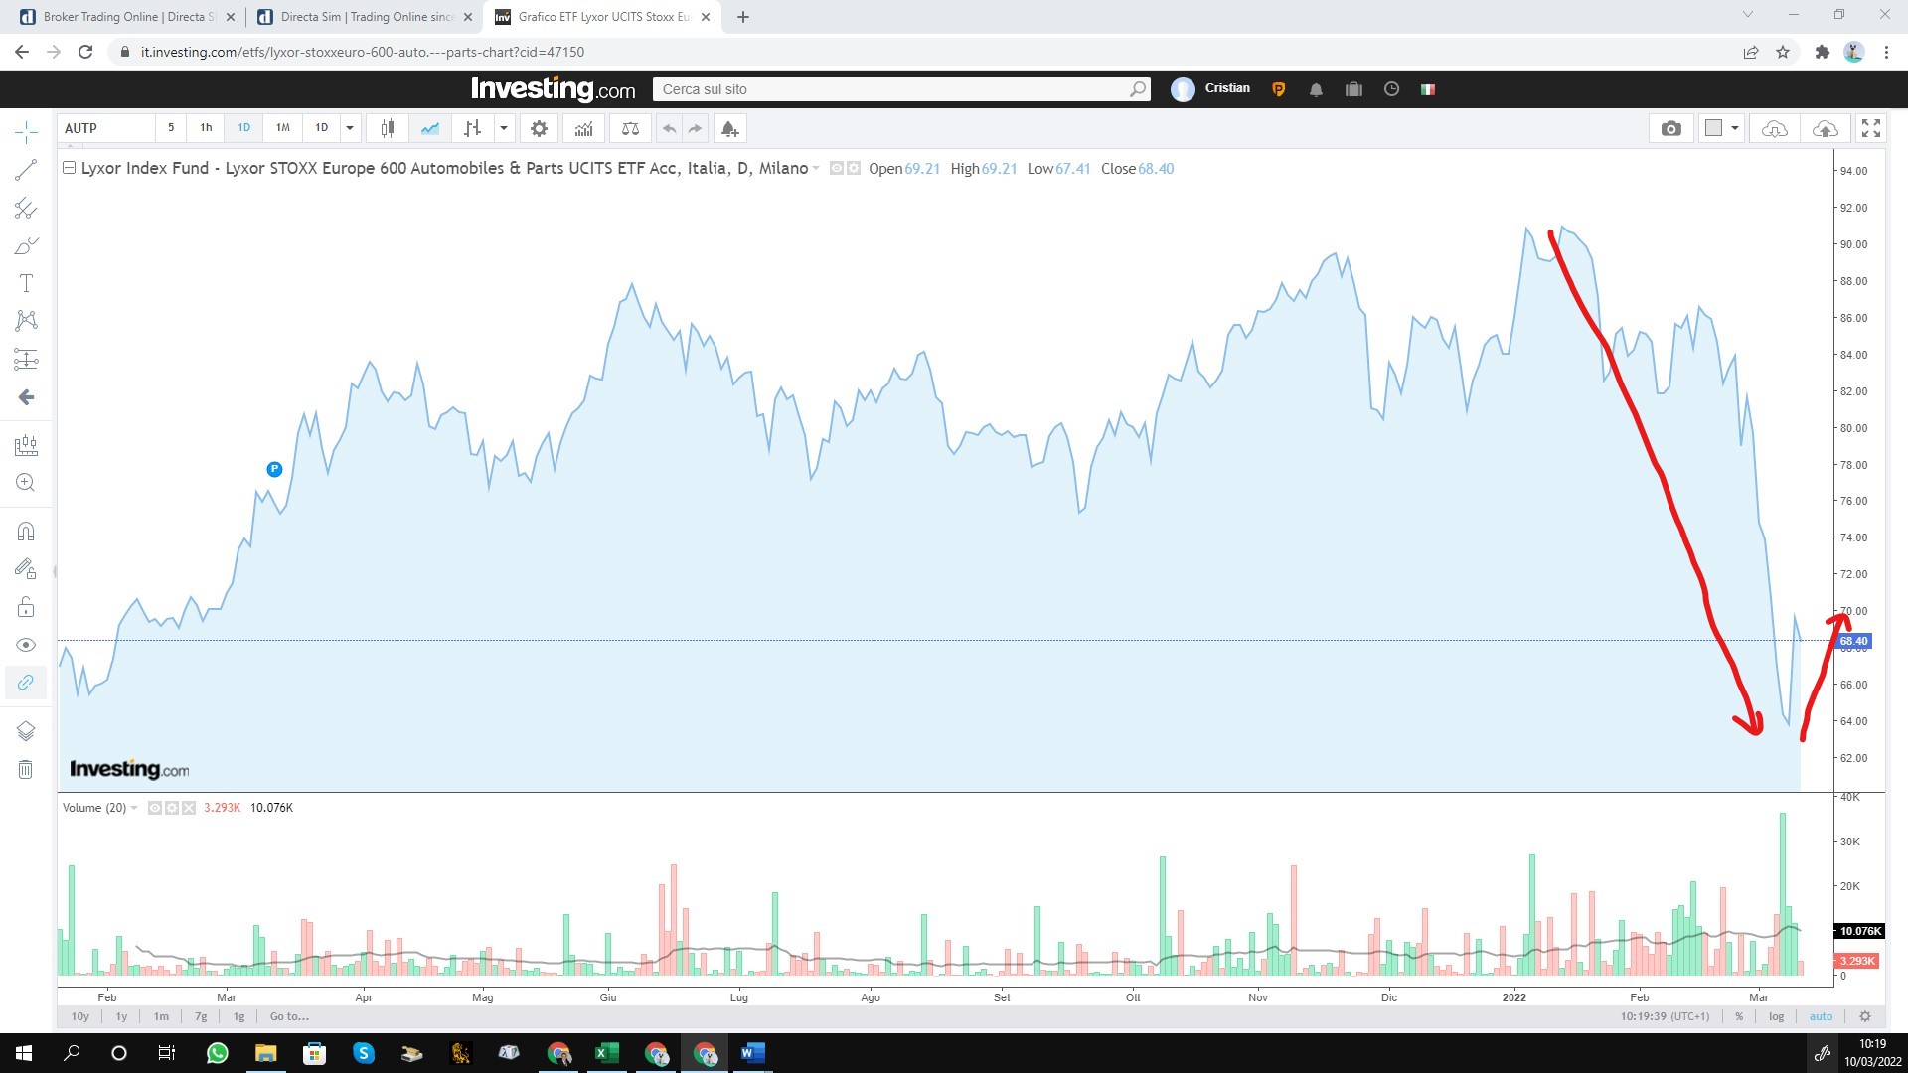Select the crosshair cursor tool
The image size is (1908, 1073).
pyautogui.click(x=26, y=131)
